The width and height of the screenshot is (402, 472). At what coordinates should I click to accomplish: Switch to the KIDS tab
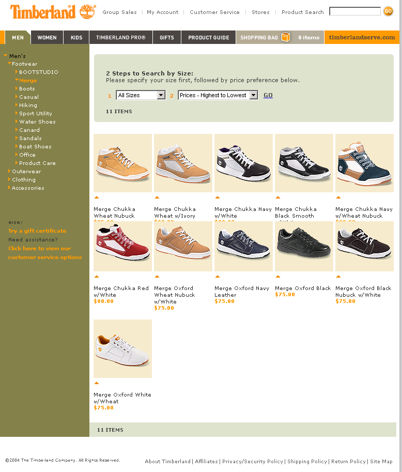(76, 37)
